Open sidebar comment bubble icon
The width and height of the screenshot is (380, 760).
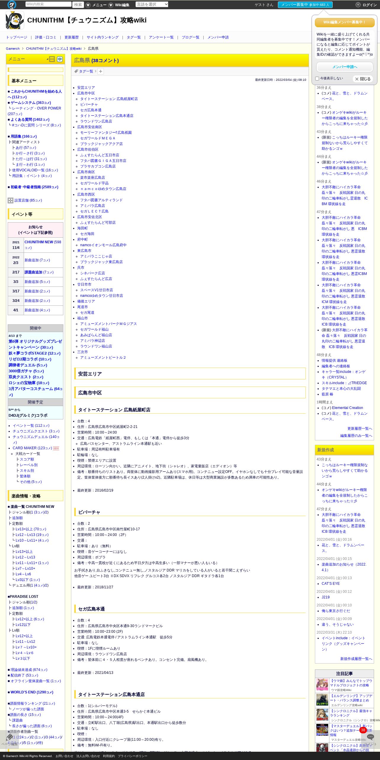pos(60,59)
